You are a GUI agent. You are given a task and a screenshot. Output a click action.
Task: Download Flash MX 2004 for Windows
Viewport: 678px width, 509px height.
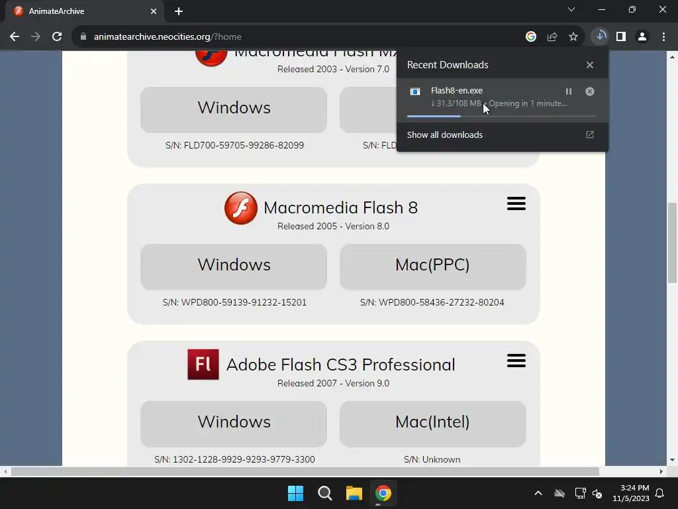click(x=234, y=109)
